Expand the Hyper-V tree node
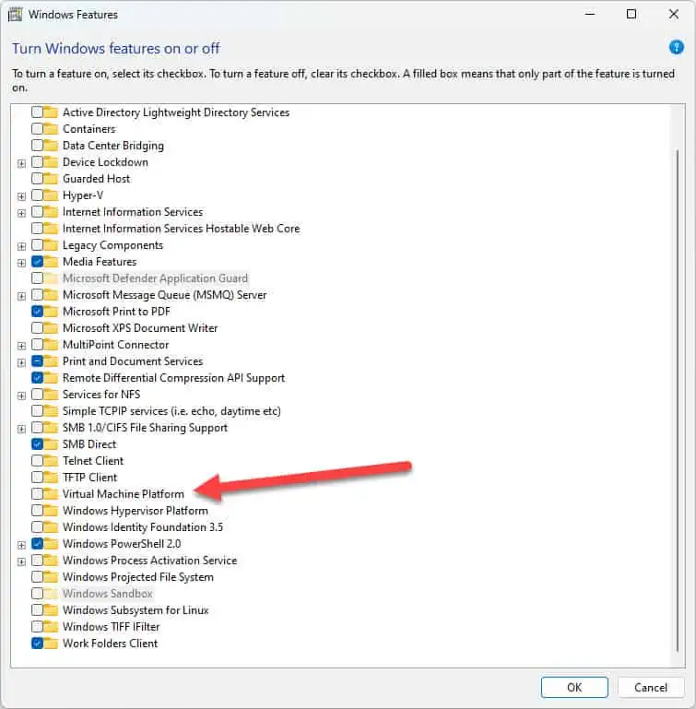Viewport: 696px width, 709px height. click(21, 196)
